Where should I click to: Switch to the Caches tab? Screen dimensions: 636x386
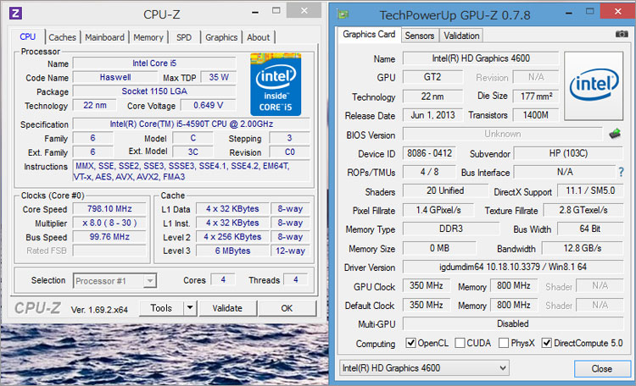pos(62,37)
